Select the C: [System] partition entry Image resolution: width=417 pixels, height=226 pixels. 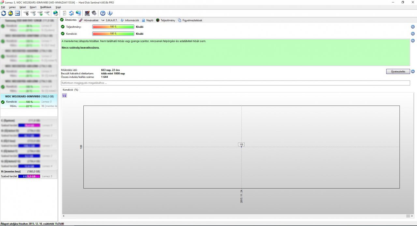point(29,123)
